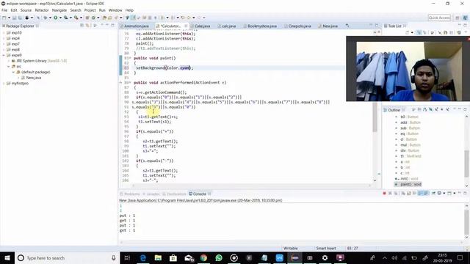
Task: Collapse the paint() method at line 81
Action: click(x=131, y=58)
